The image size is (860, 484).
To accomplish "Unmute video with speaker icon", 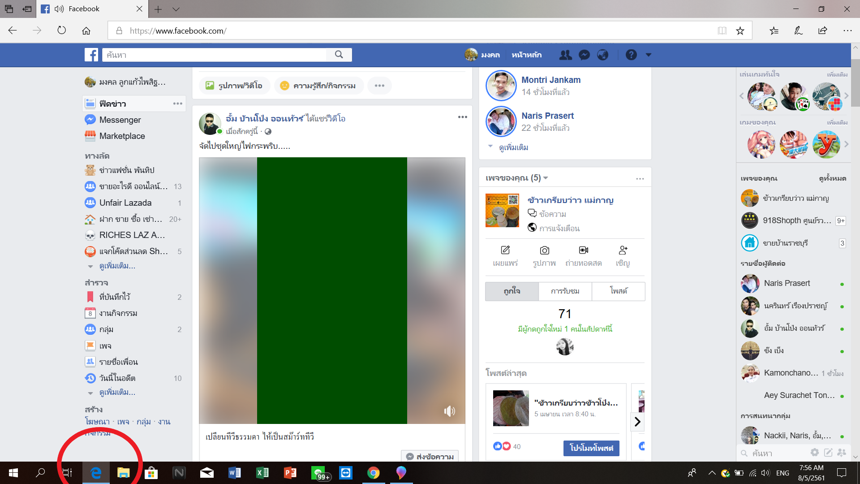I will (449, 411).
